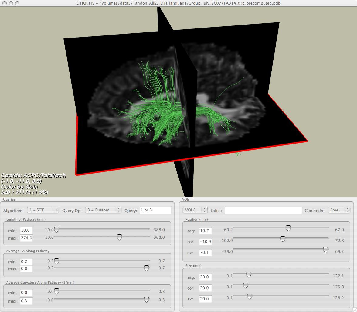Click the pathway length max input field

tap(26, 238)
